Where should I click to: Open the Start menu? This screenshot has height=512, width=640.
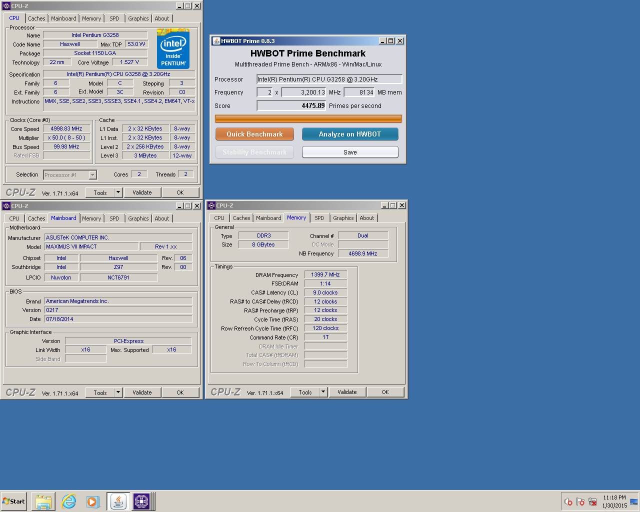[13, 501]
